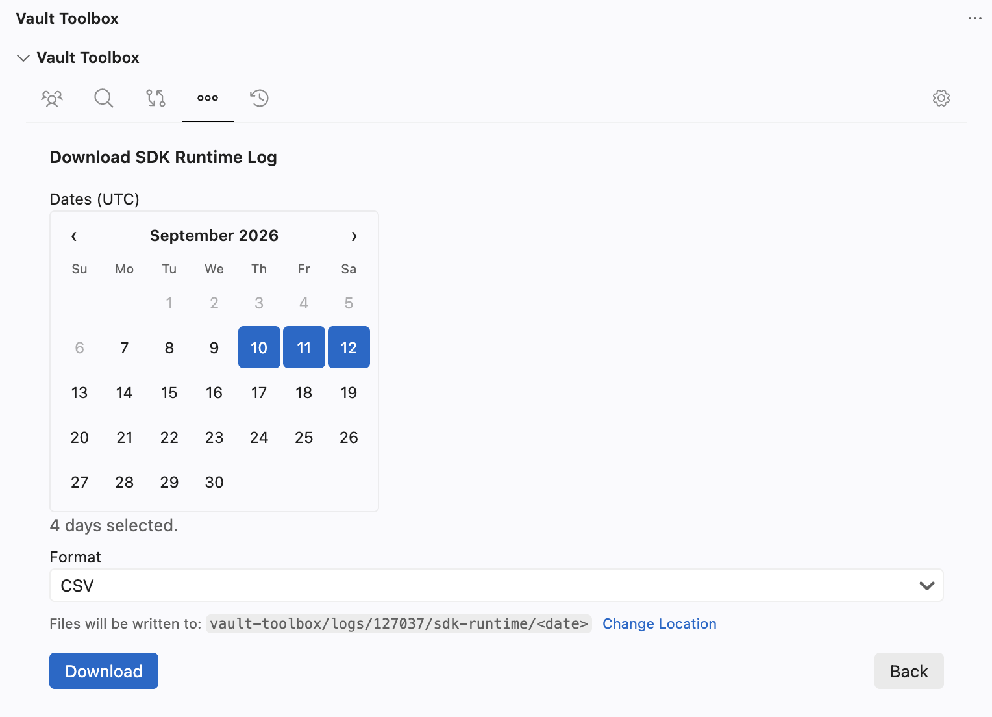Select day 13 in calendar
This screenshot has width=992, height=717.
[x=80, y=392]
